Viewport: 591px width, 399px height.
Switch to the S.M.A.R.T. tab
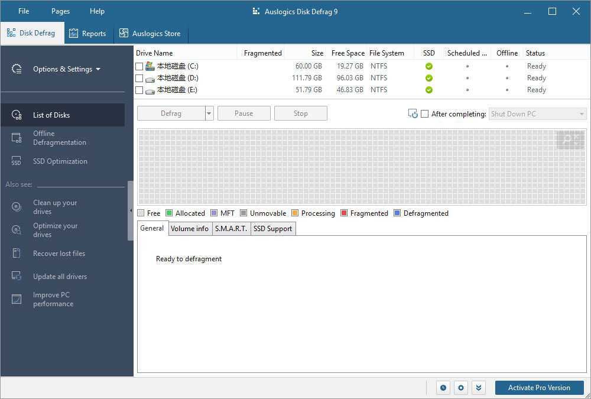pos(231,229)
